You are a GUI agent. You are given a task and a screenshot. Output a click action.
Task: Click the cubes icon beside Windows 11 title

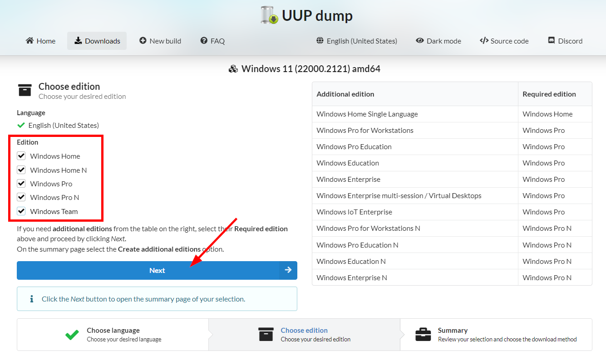[x=233, y=69]
